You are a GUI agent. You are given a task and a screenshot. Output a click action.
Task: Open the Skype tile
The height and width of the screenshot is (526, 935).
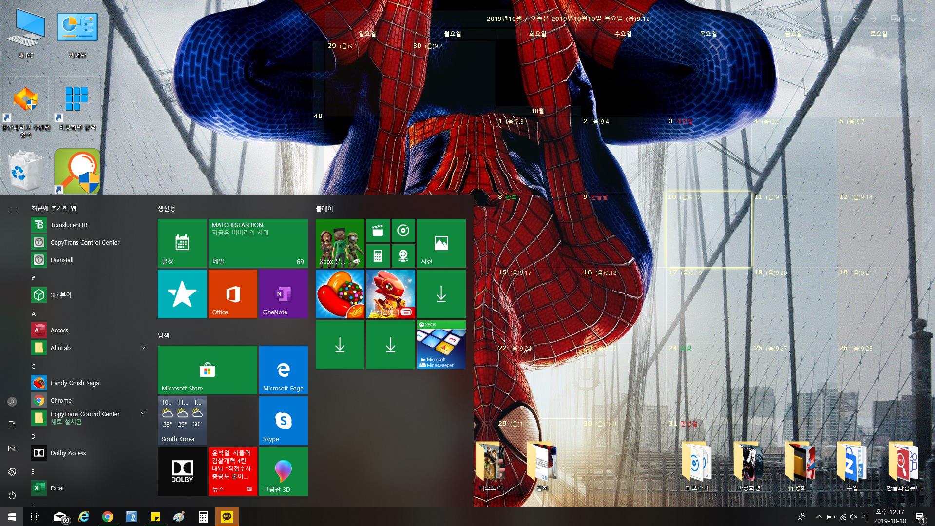[x=284, y=421]
